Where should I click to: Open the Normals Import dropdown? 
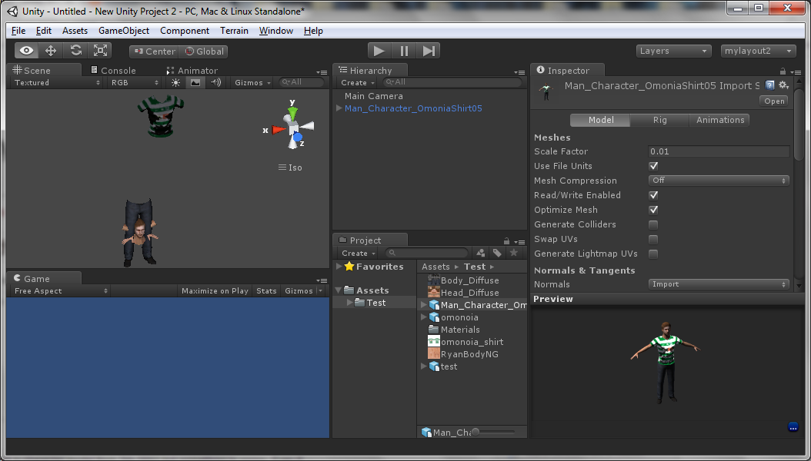tap(719, 284)
